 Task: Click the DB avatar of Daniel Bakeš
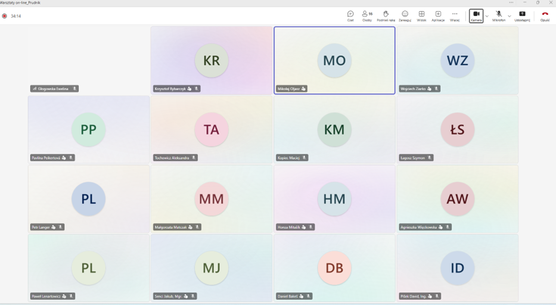(x=334, y=267)
